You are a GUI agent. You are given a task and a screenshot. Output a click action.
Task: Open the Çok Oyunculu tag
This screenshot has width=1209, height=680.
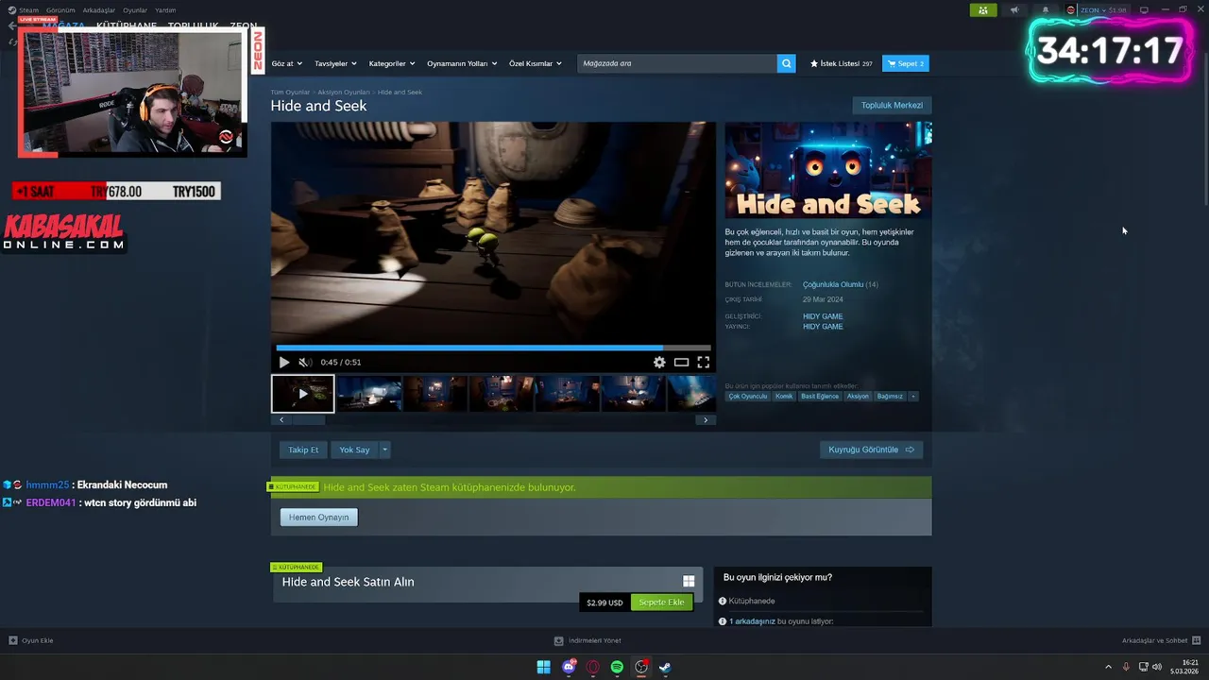point(748,397)
